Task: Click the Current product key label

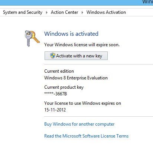Action: point(64,87)
